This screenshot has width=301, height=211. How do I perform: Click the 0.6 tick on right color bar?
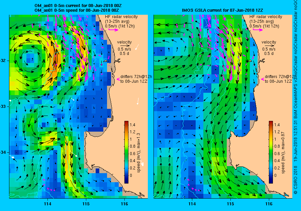[277, 153]
